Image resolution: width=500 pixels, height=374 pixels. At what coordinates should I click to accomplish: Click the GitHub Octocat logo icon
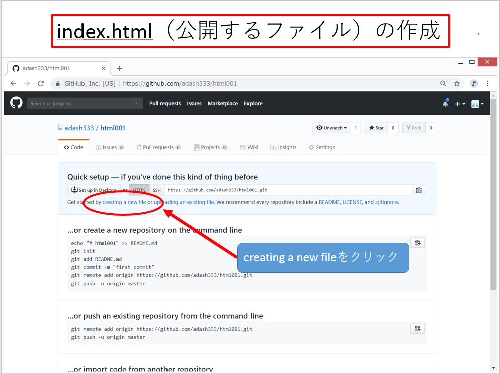[16, 103]
